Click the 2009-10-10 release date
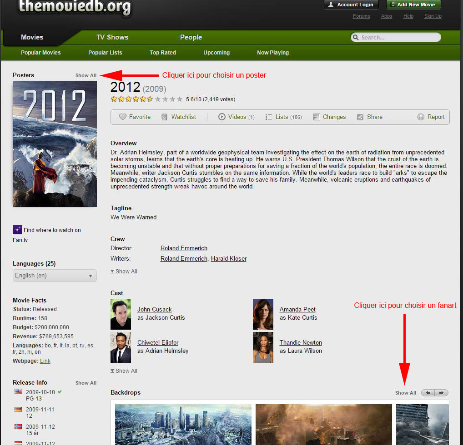 point(40,392)
